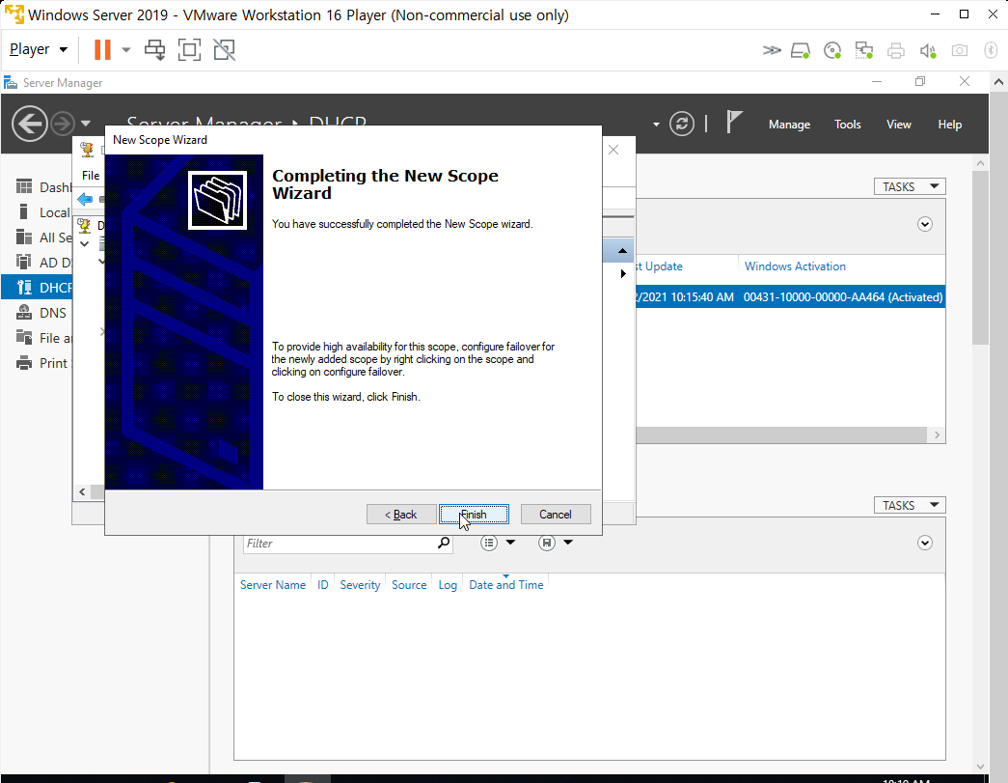1008x783 pixels.
Task: Click the printer device icon
Action: [895, 50]
